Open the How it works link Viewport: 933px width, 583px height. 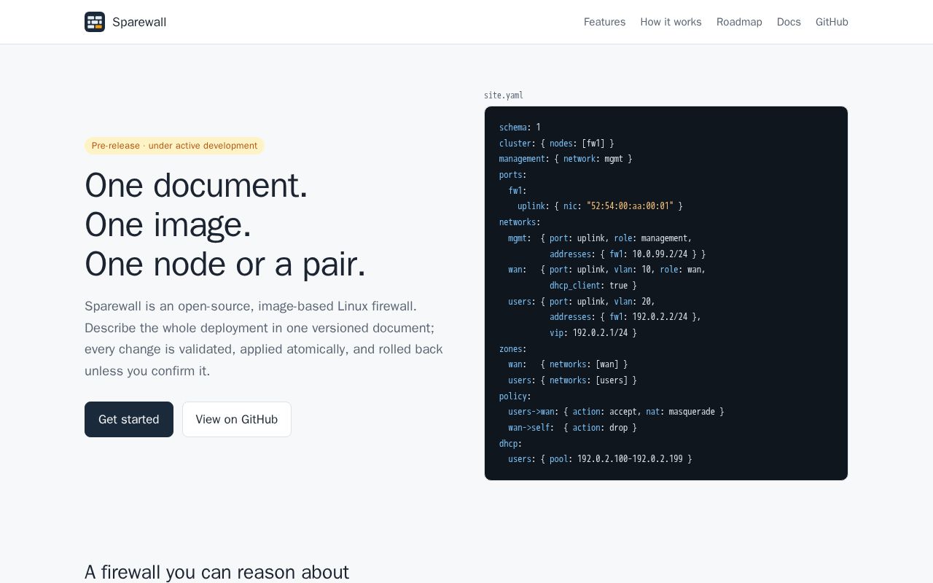(671, 22)
